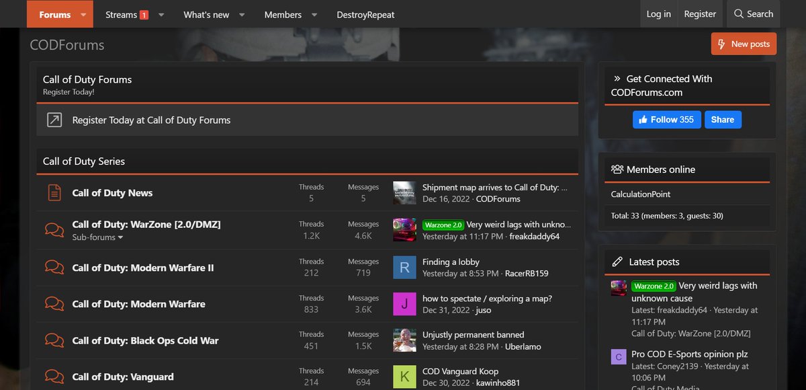Click the Facebook Follow 355 button
806x390 pixels.
[x=666, y=120]
